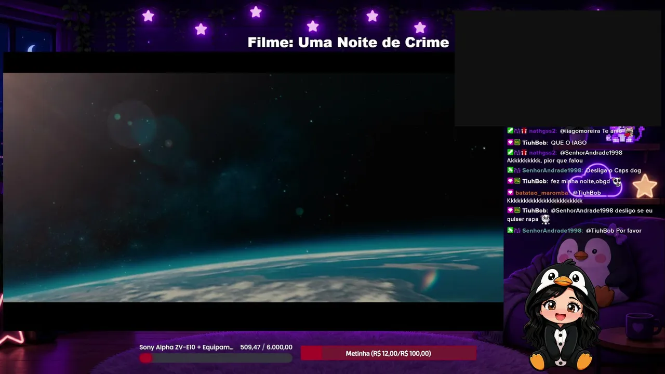Click the panda emote after "quiser rapa"
Image resolution: width=665 pixels, height=374 pixels.
[x=545, y=219]
